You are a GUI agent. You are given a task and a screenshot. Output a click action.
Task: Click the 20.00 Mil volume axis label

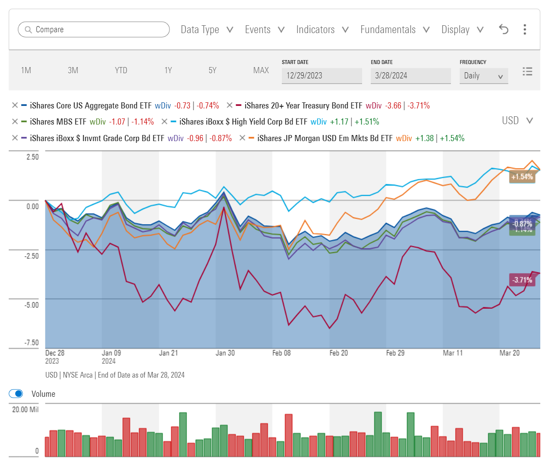pyautogui.click(x=25, y=409)
